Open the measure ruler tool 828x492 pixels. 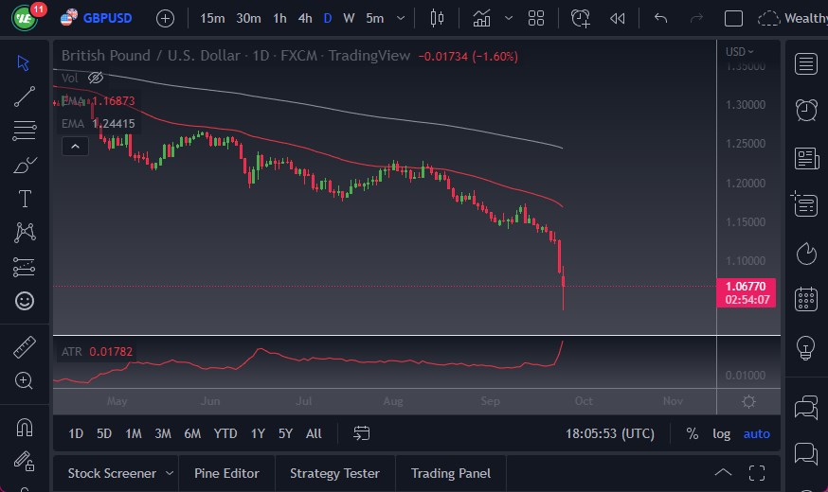click(x=25, y=347)
